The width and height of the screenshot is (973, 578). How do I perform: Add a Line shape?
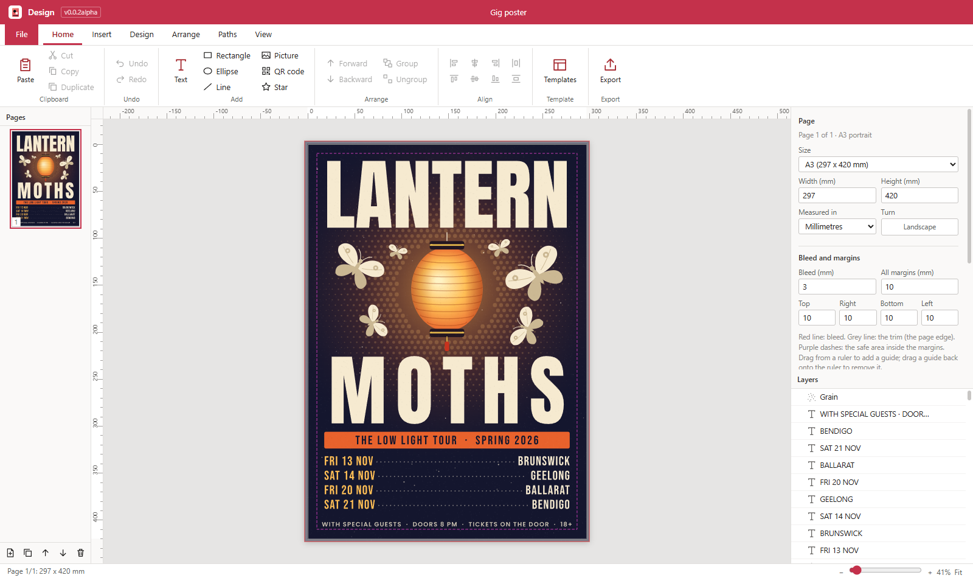coord(217,87)
